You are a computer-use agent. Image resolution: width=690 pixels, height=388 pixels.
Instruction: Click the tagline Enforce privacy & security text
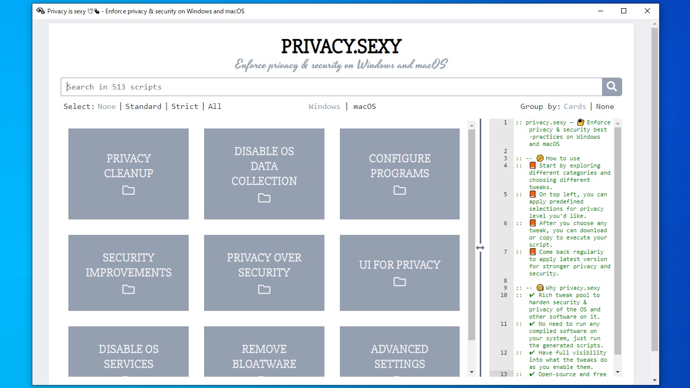tap(341, 64)
